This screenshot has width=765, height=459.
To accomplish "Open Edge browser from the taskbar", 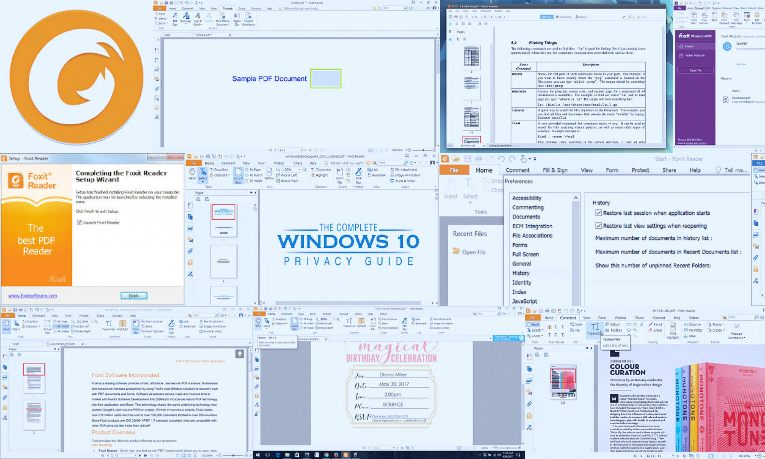I will (277, 455).
